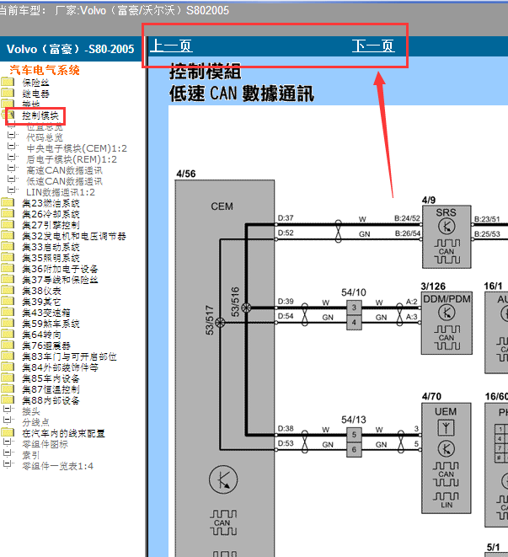
Task: Click folder icon beside 集32发电机和电压调节器
Action: click(x=8, y=236)
